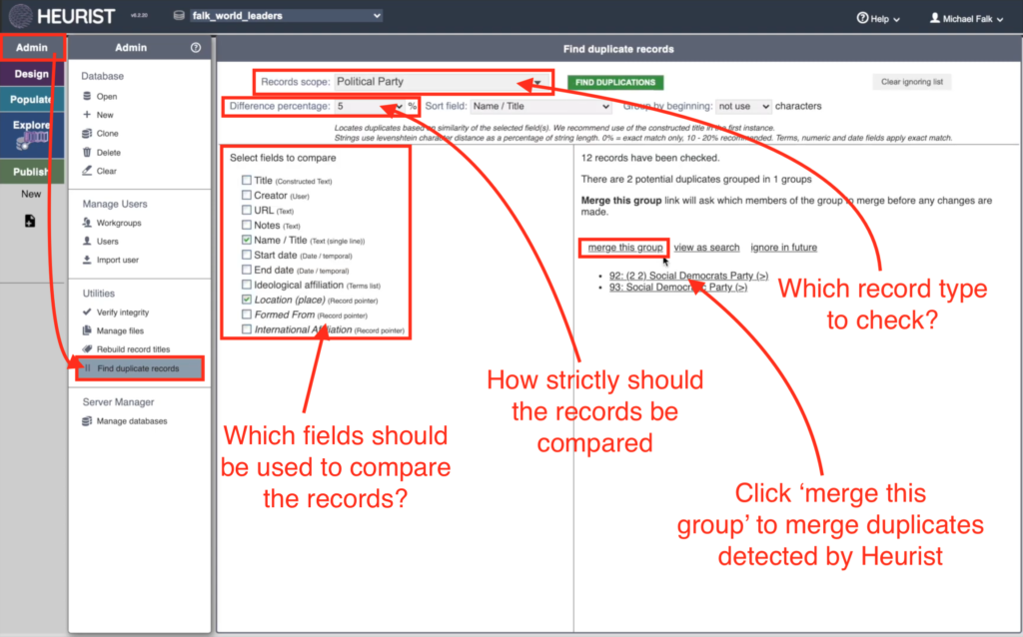
Task: Click the ignore in future link
Action: click(x=783, y=248)
